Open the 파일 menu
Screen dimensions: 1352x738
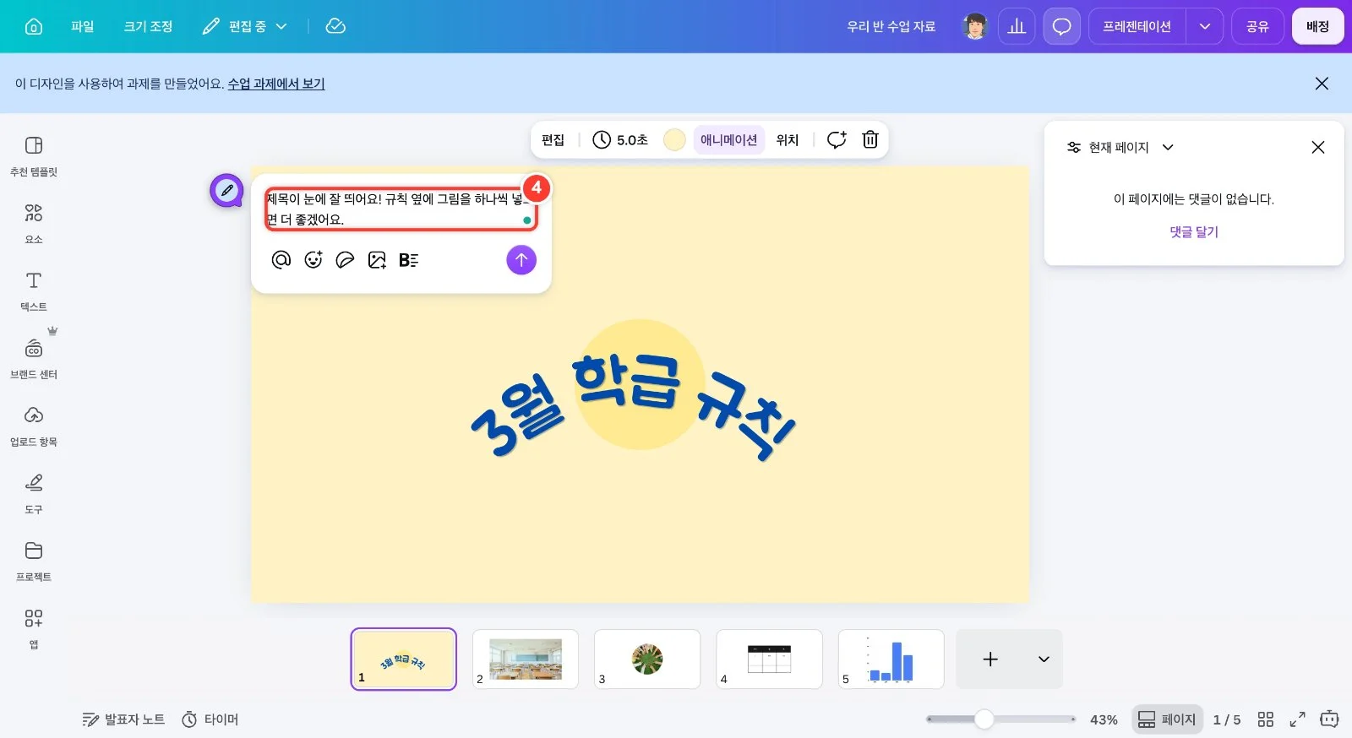click(82, 26)
